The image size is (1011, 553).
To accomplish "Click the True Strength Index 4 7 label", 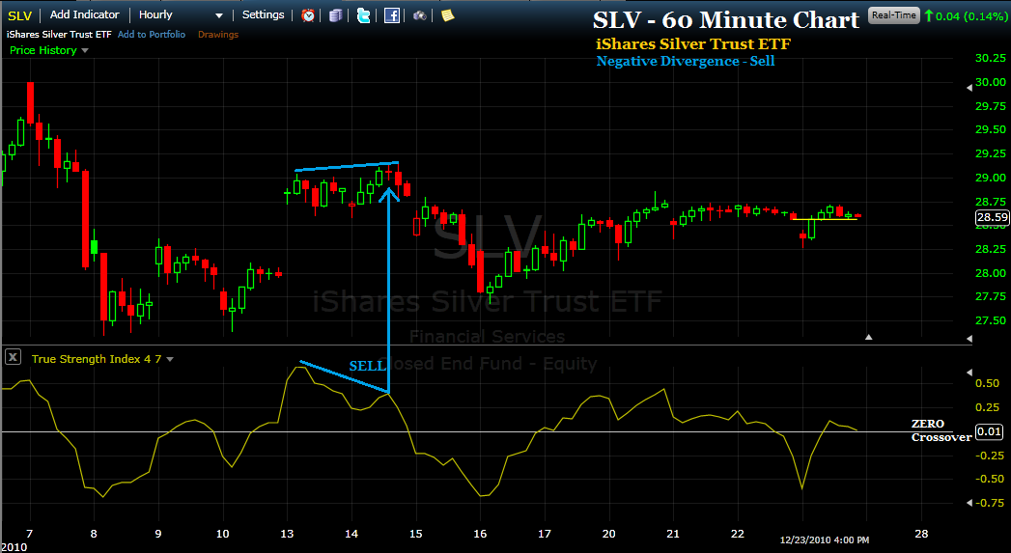I will (96, 359).
